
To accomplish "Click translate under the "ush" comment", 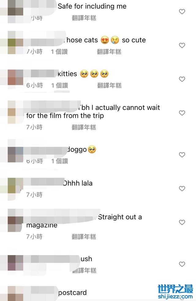I will pos(84,270).
